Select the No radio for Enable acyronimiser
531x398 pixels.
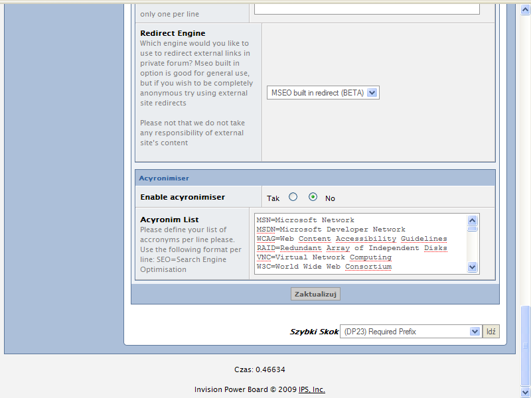(x=313, y=197)
